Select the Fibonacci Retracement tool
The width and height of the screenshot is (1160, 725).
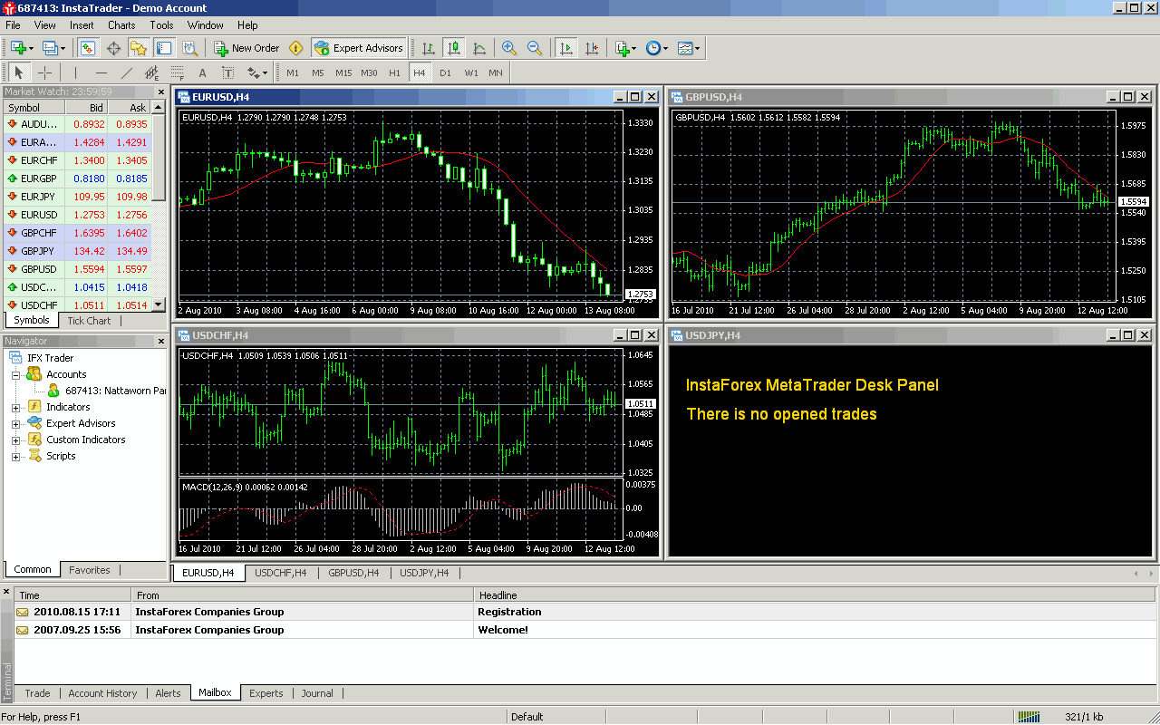click(178, 72)
